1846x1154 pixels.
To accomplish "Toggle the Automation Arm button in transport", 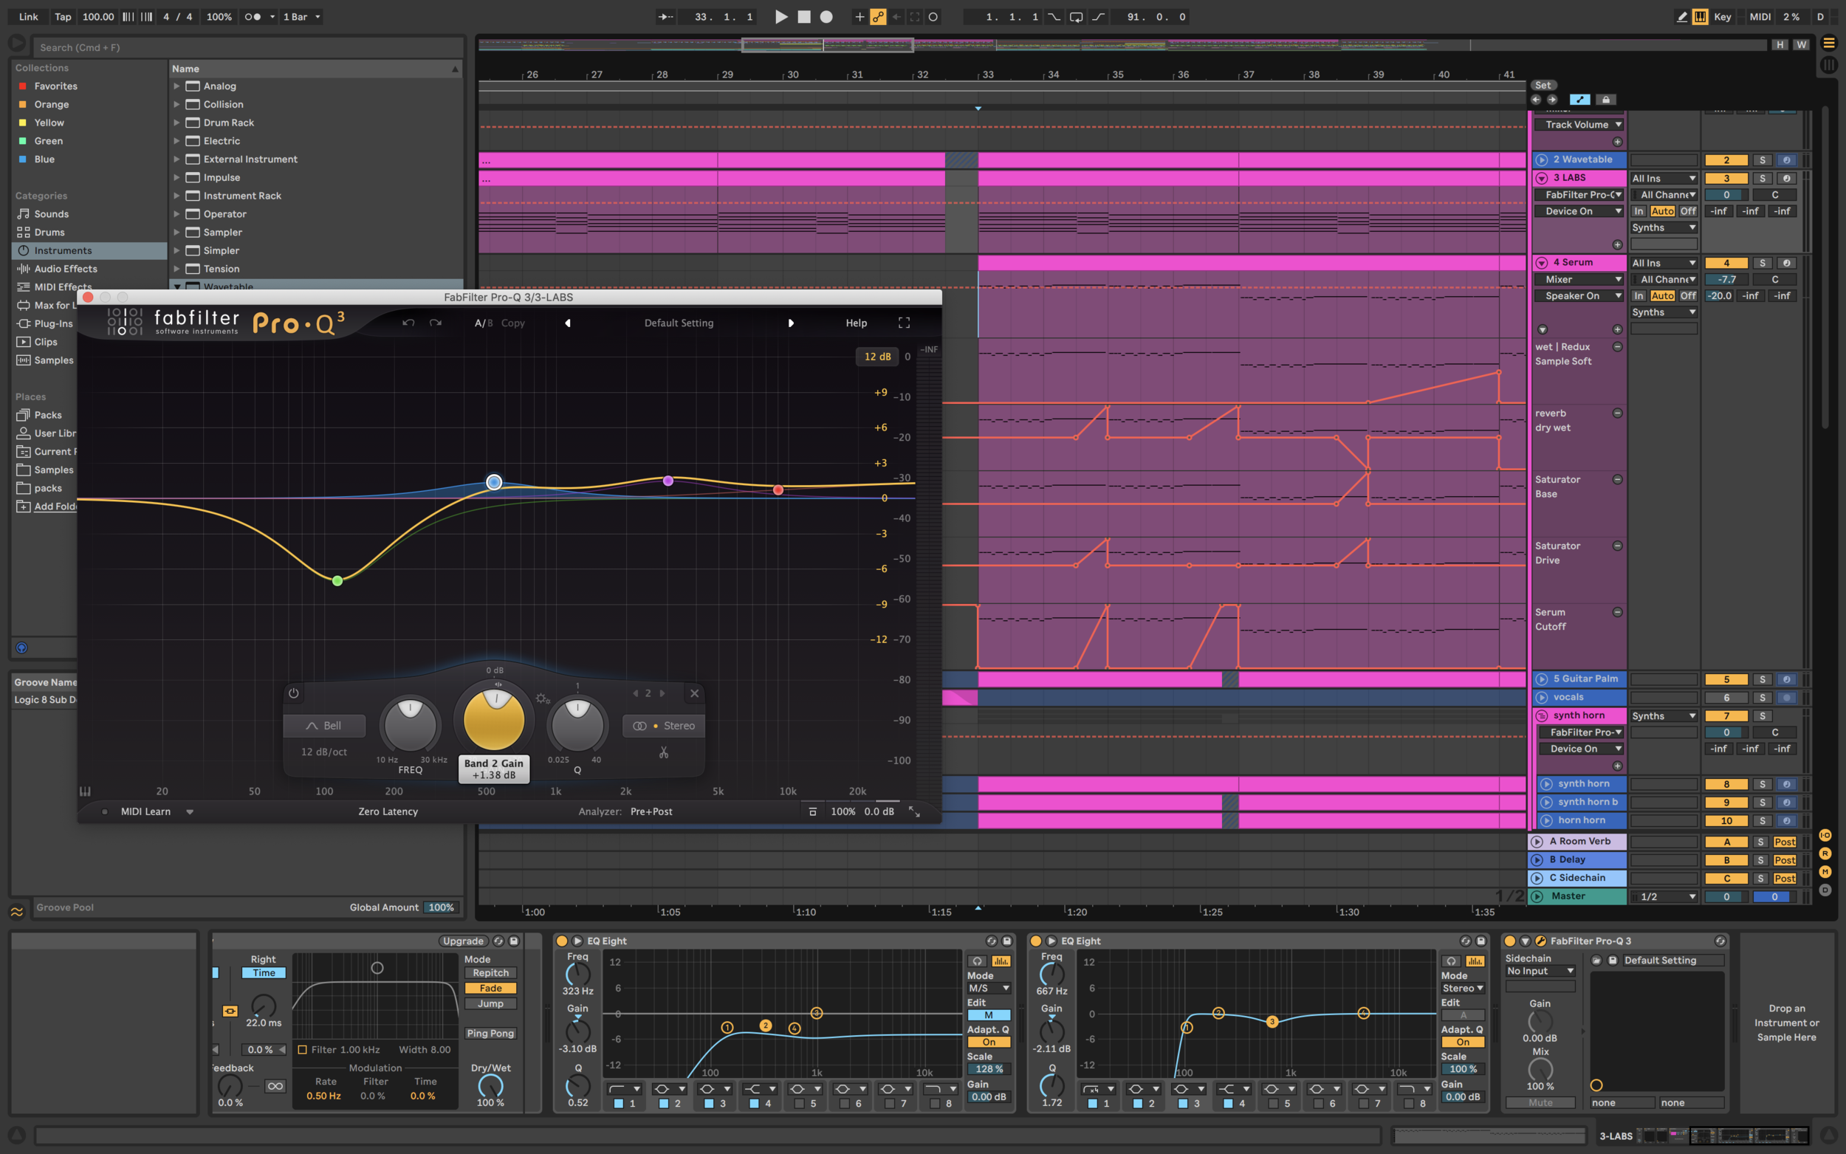I will pyautogui.click(x=879, y=17).
